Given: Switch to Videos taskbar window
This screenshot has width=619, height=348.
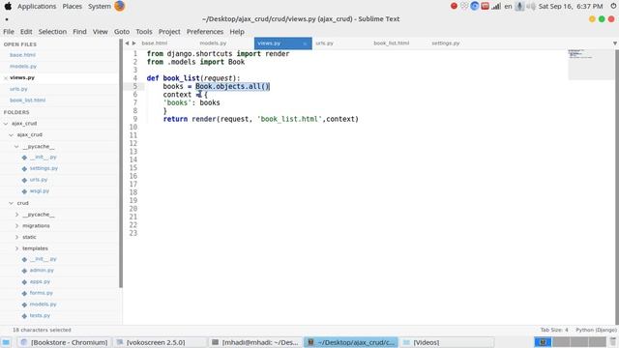Looking at the screenshot, I should pos(447,342).
